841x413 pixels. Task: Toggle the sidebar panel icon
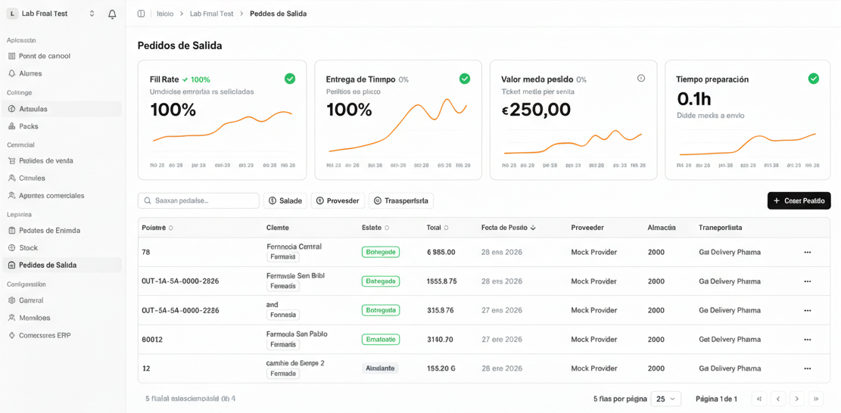(x=141, y=14)
